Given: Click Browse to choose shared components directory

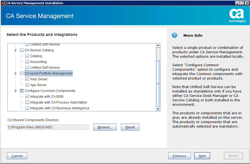Looking at the screenshot, I should click(x=105, y=127).
